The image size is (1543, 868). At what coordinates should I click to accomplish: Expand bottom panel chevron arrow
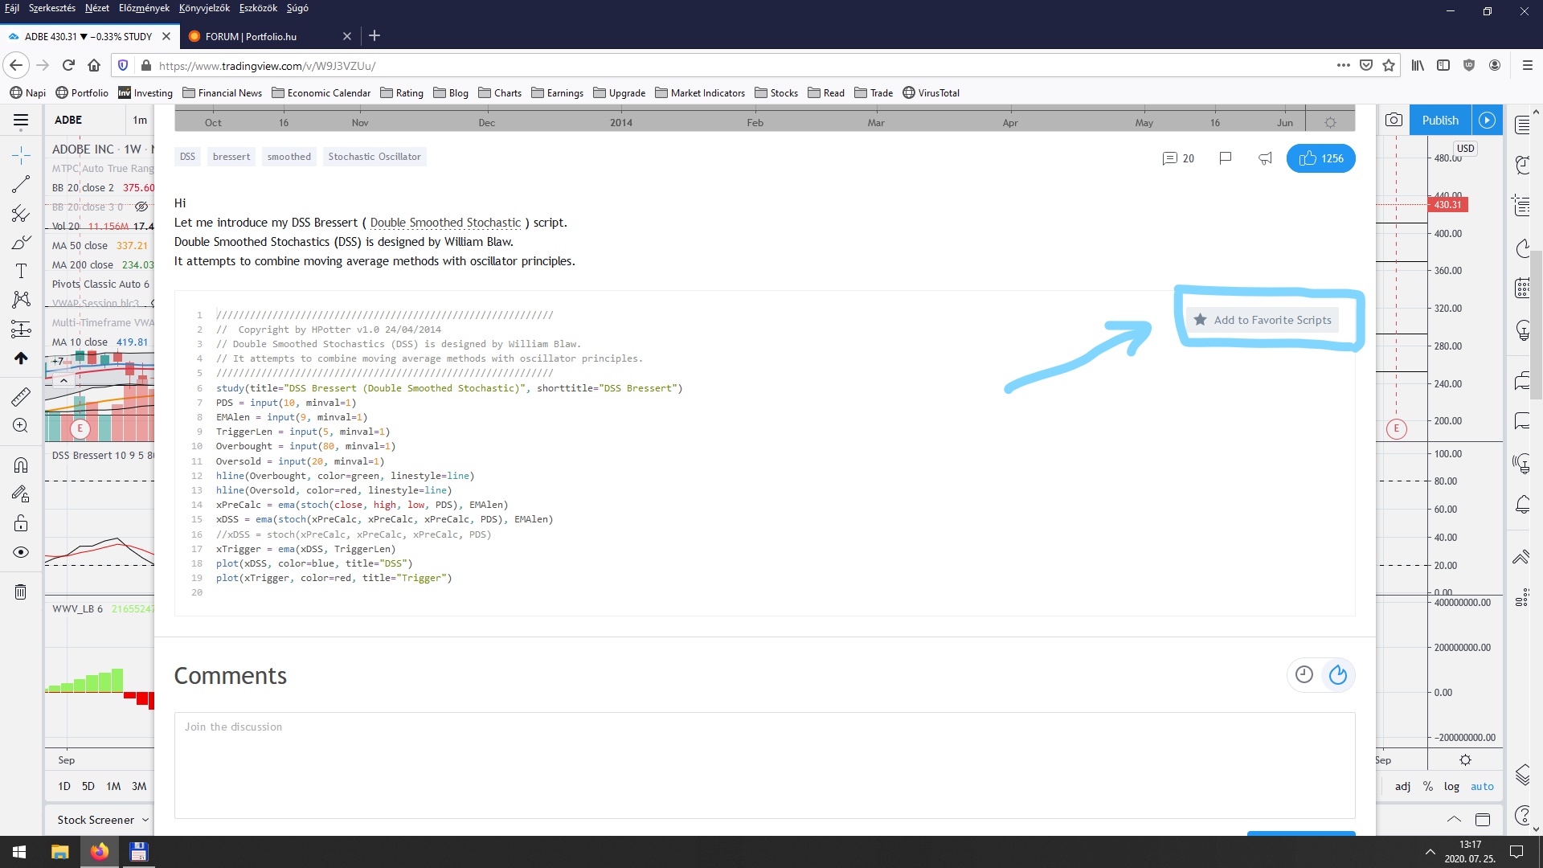[x=1454, y=819]
